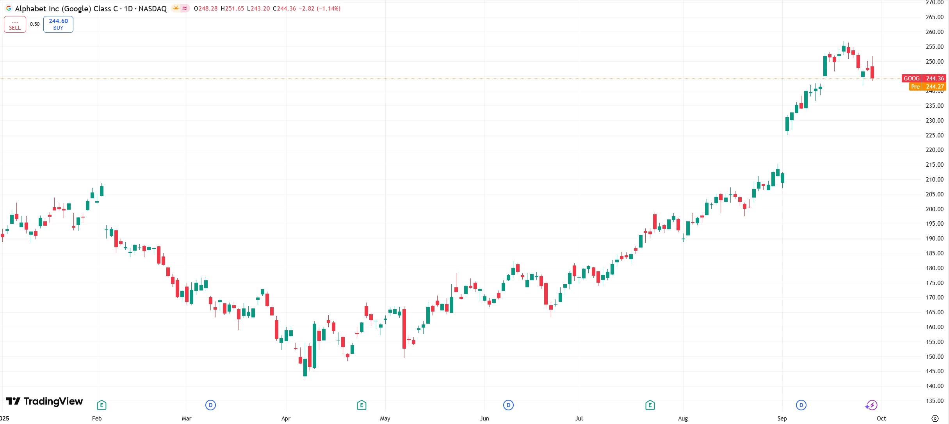This screenshot has width=949, height=424.
Task: Click the Jul label on the time axis
Action: click(579, 419)
